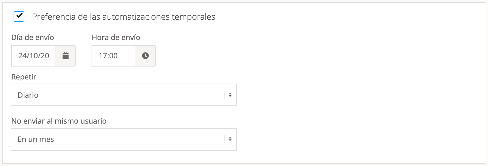Screen dimensions: 488x166
Task: Open the clock time picker icon
Action: [145, 56]
